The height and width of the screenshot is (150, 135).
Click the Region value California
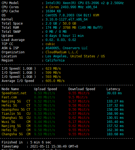(x=55, y=60)
